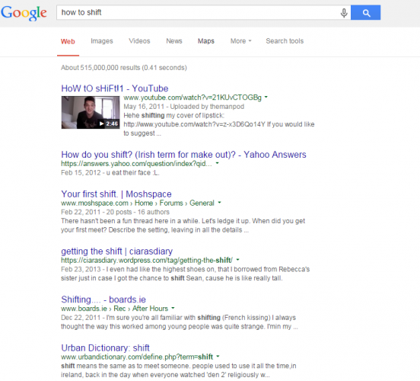Image resolution: width=420 pixels, height=381 pixels.
Task: Select the News tab
Action: pyautogui.click(x=174, y=41)
